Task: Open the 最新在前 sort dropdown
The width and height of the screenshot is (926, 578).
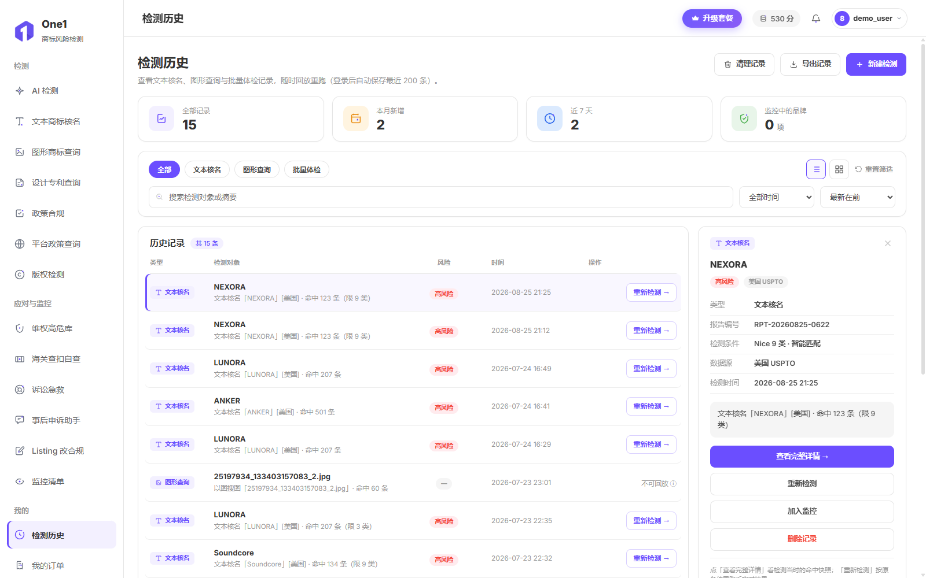Action: (858, 197)
